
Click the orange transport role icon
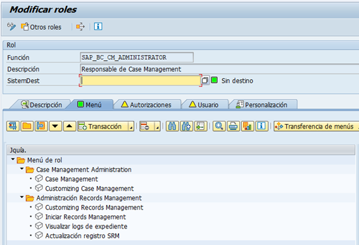pyautogui.click(x=80, y=27)
